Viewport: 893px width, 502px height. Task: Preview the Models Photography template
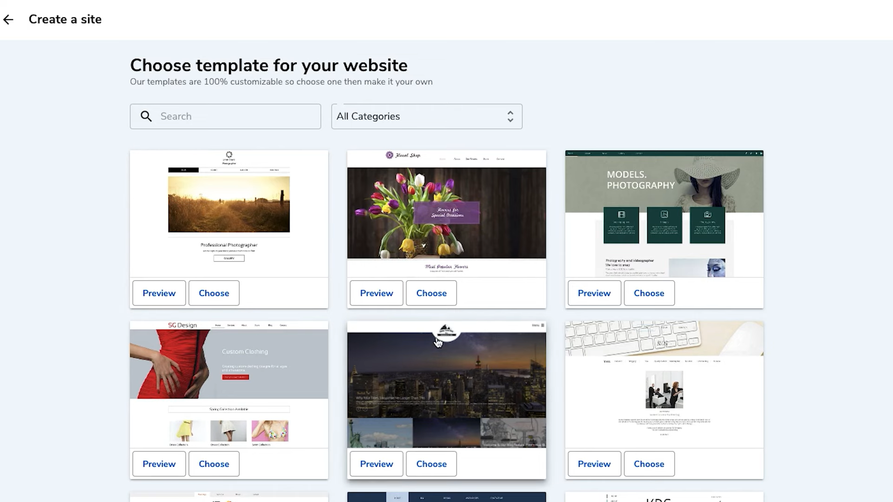[594, 293]
